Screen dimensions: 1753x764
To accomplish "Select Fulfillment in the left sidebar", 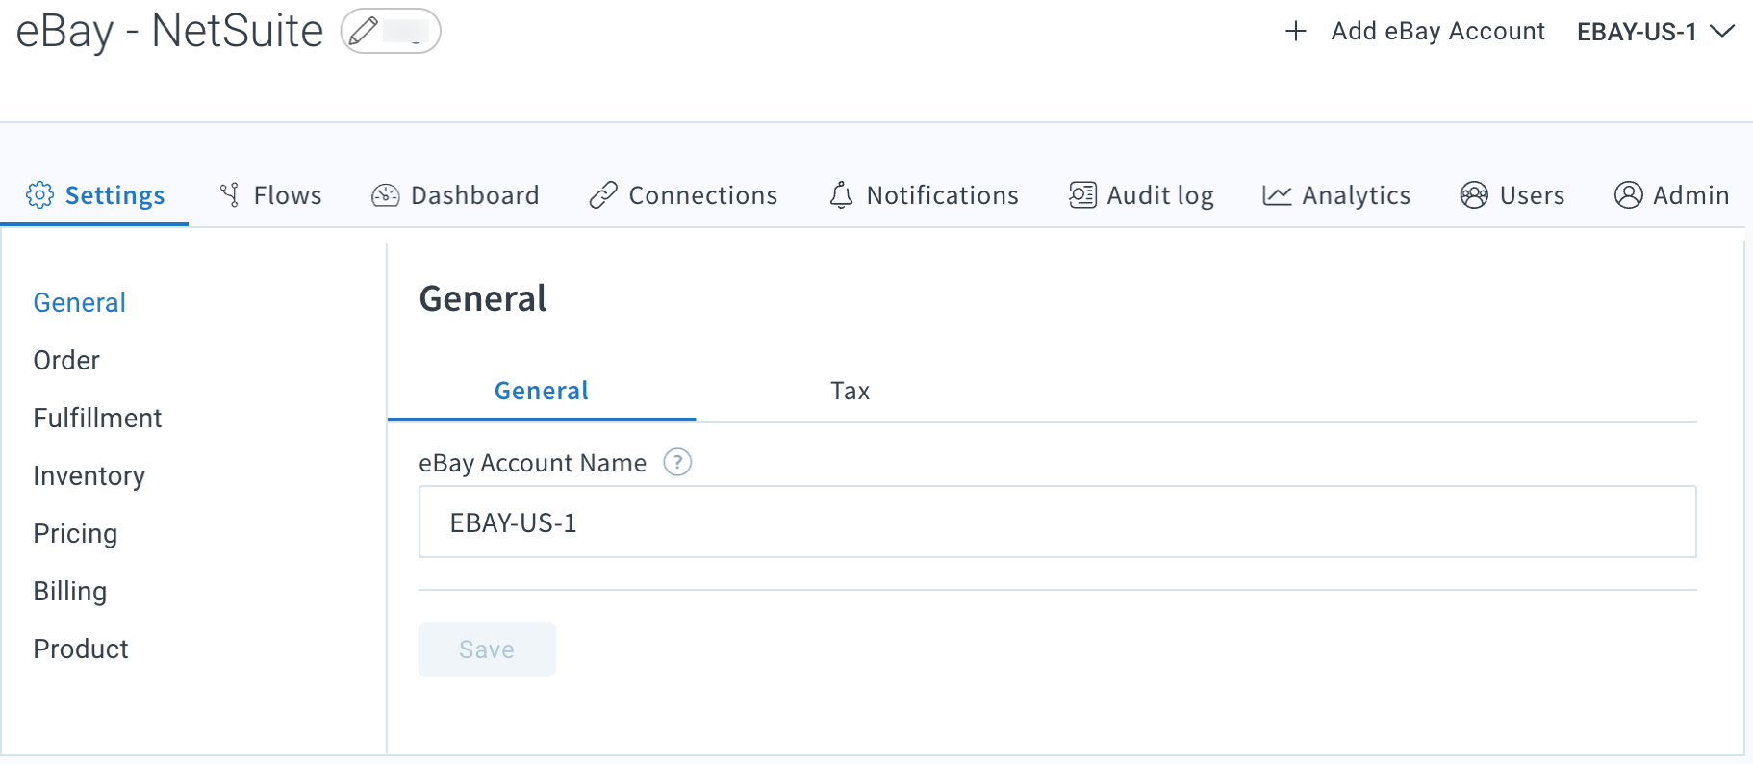I will click(x=97, y=418).
